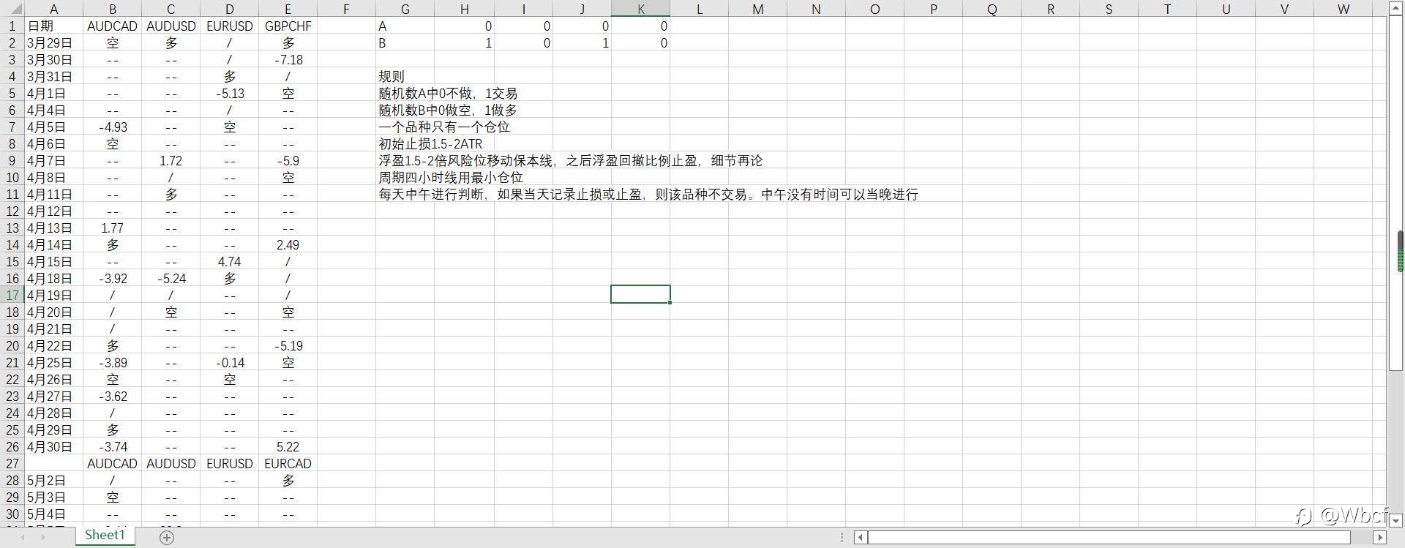Screen dimensions: 1405x548
Task: Select the '一个品种只有一个仓位' cell
Action: coord(444,127)
